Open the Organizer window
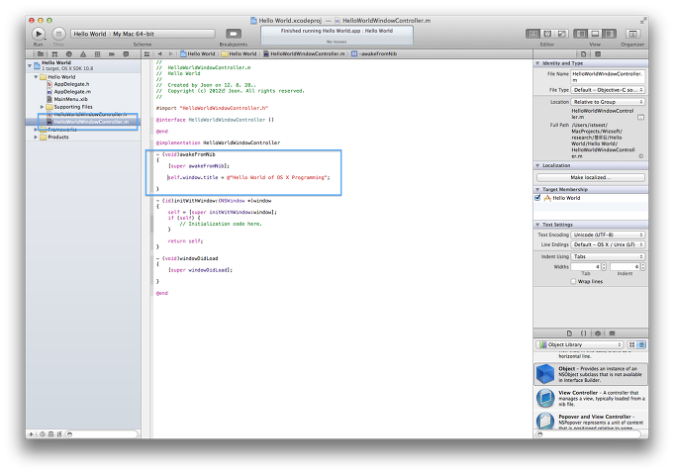The width and height of the screenshot is (674, 474). [632, 34]
